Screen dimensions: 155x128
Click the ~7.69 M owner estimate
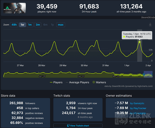121,108
